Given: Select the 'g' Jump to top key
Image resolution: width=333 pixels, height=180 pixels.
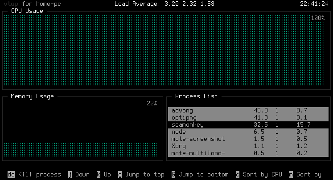Looking at the screenshot, I should coord(120,175).
